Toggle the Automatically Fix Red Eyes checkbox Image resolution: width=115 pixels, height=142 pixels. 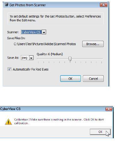[x=9, y=69]
